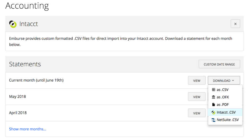249x139 pixels.
Task: Click the NetSuite icon in the download menu
Action: point(213,120)
